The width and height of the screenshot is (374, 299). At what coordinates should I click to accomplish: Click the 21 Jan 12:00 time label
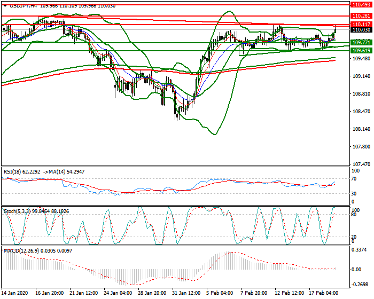tap(84, 293)
